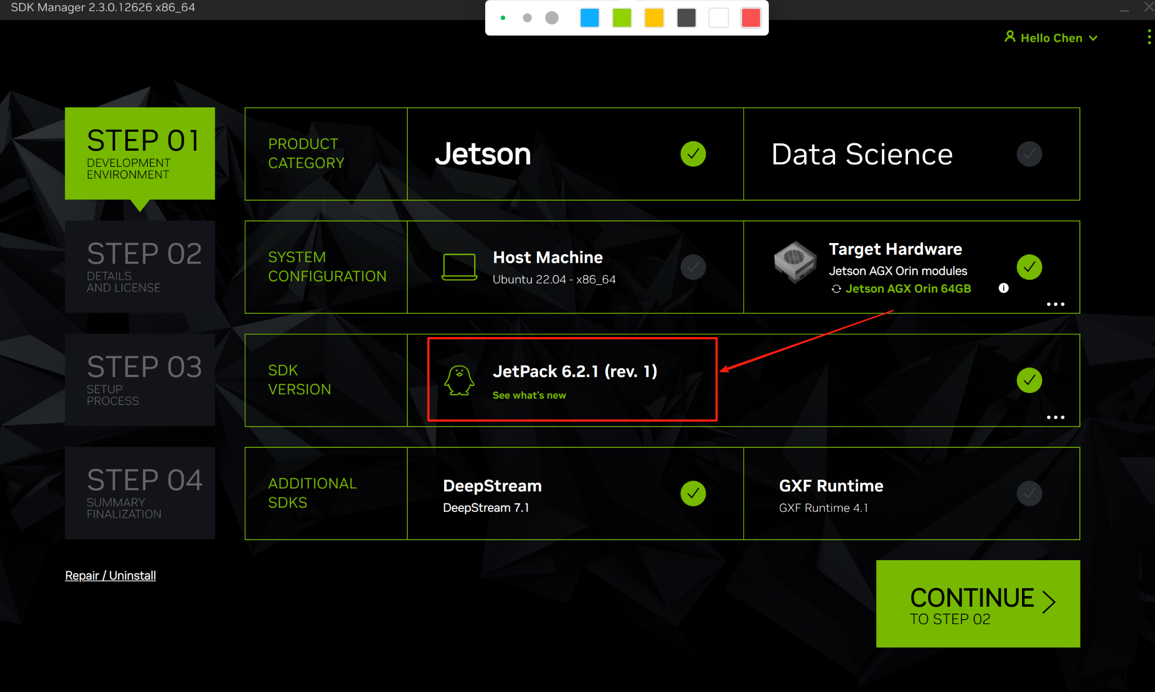
Task: Click the user profile icon near Hello Chen
Action: (x=1010, y=37)
